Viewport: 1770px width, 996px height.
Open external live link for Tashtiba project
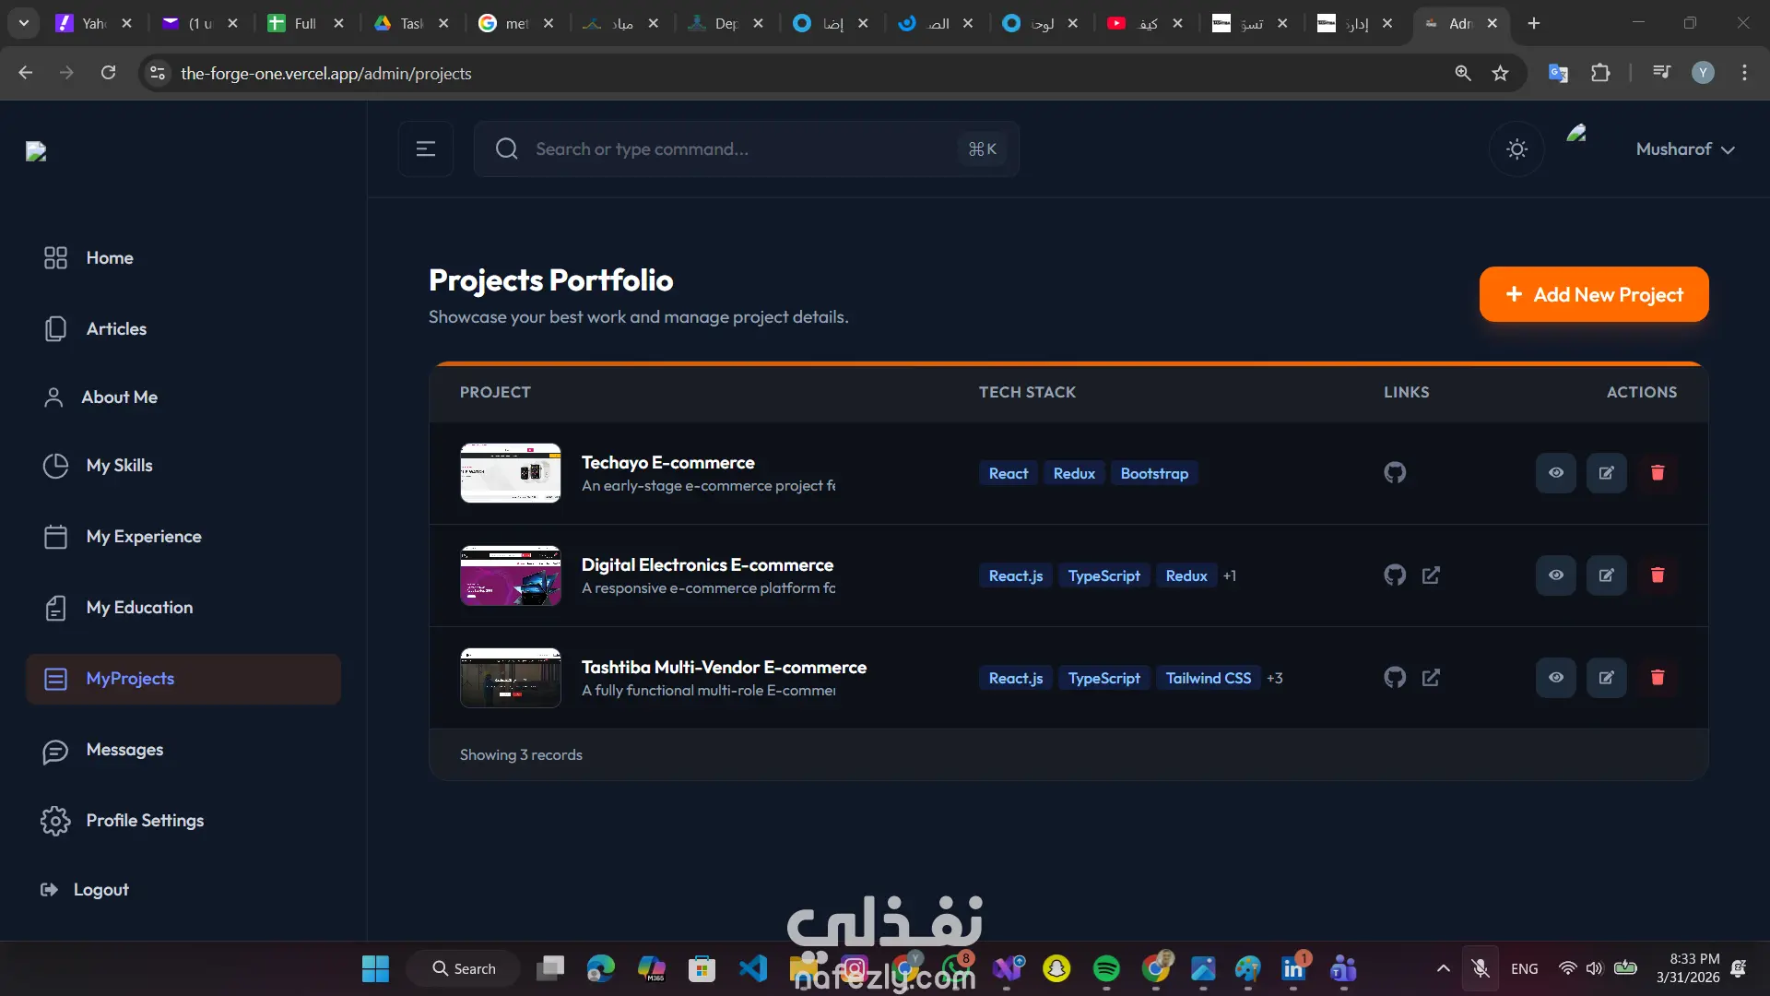tap(1431, 678)
